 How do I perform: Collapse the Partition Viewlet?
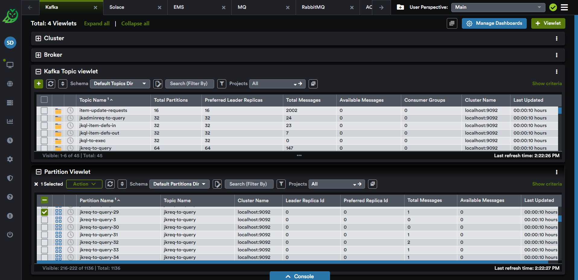pos(39,172)
